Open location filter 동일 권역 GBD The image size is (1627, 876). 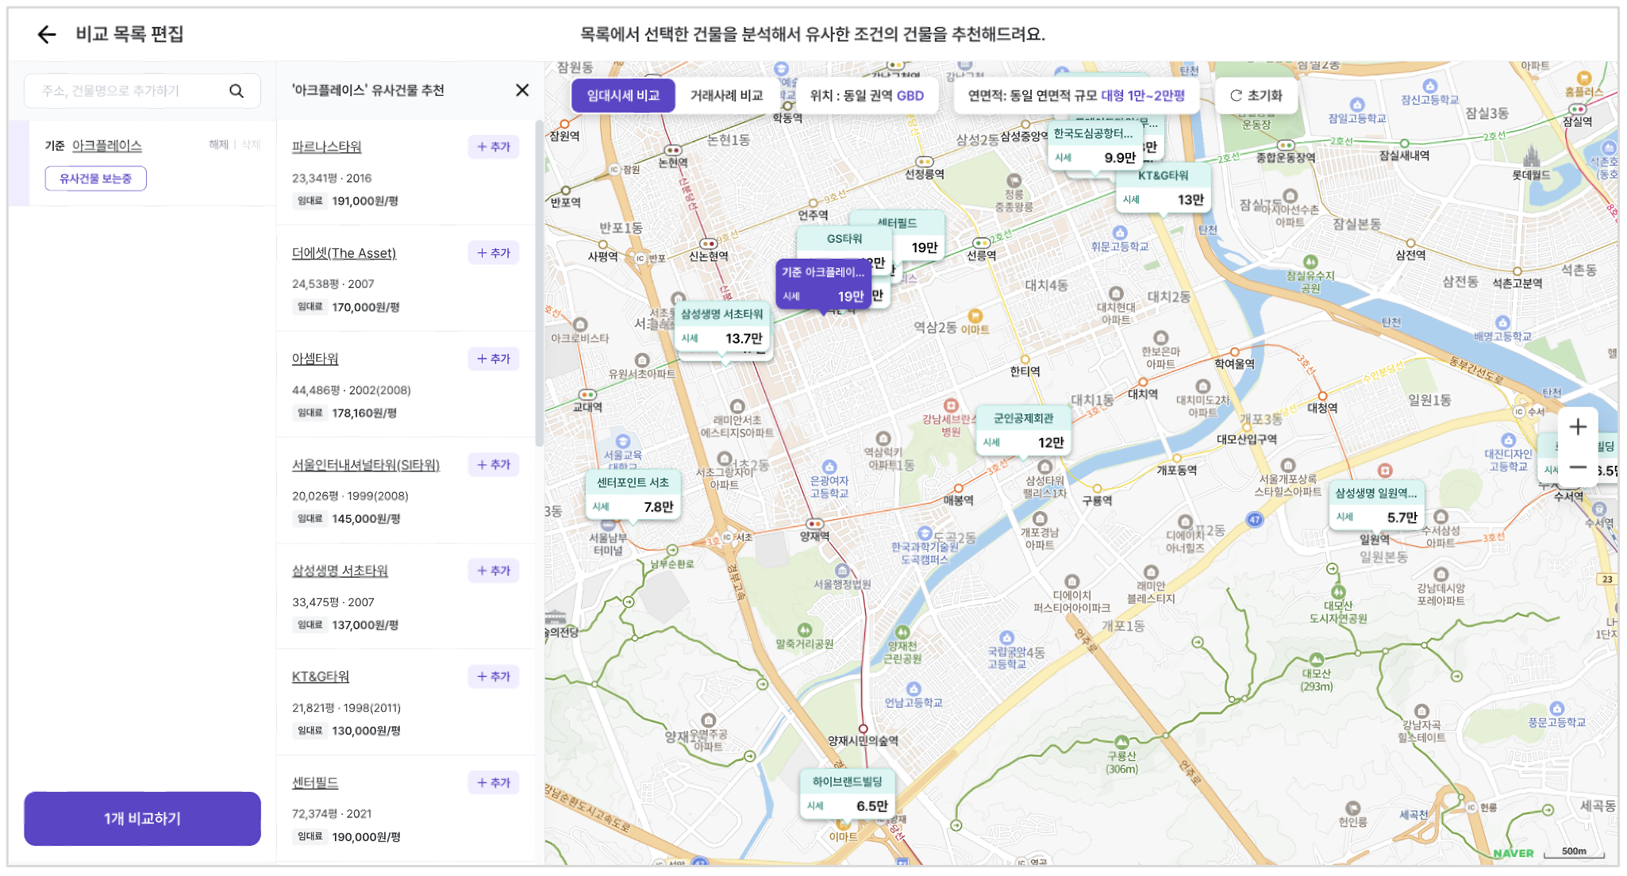[867, 96]
